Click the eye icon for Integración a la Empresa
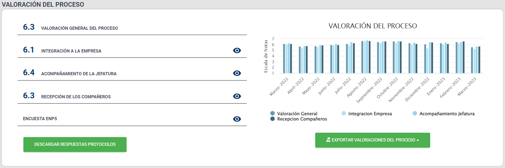The width and height of the screenshot is (505, 168). pos(237,50)
